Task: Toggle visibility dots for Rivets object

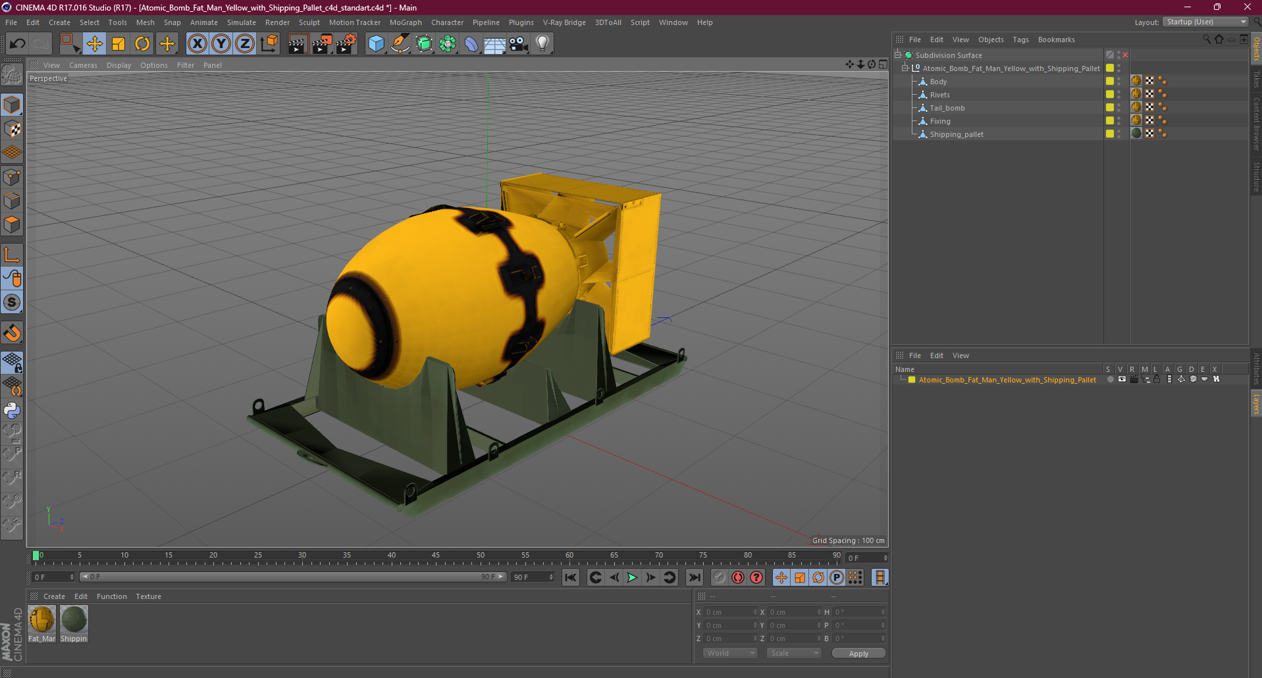Action: point(1119,95)
